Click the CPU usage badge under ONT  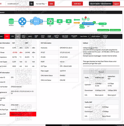point(82,25)
